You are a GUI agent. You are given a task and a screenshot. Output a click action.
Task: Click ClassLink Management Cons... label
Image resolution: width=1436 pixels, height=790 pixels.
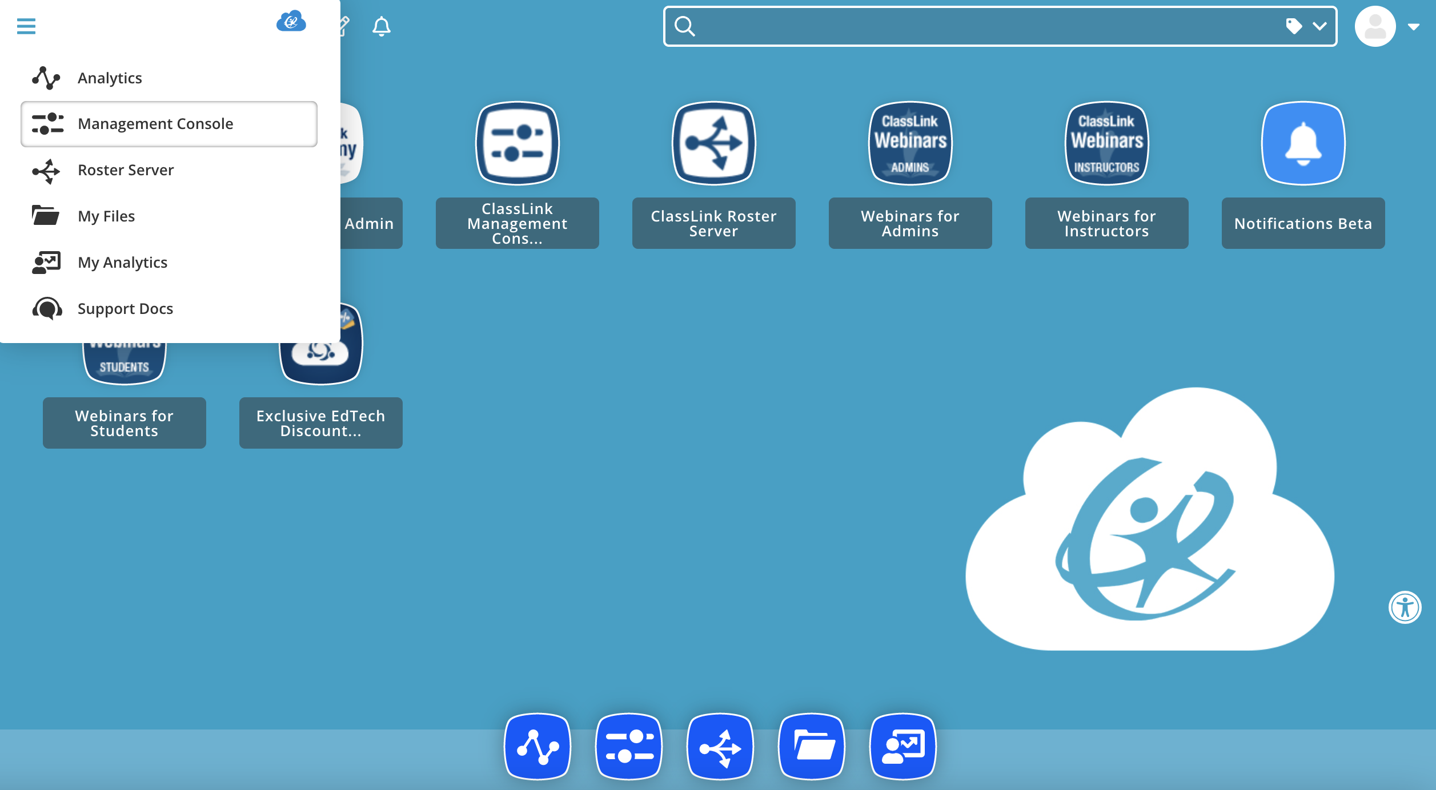(x=518, y=223)
